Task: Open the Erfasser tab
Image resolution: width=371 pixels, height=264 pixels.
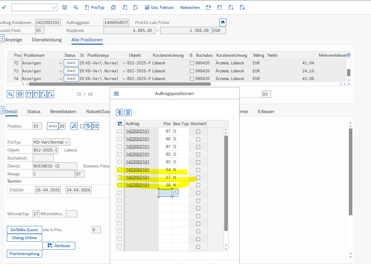Action: coord(266,112)
